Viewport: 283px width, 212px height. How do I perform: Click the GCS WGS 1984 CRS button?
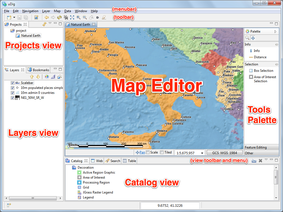(x=224, y=153)
